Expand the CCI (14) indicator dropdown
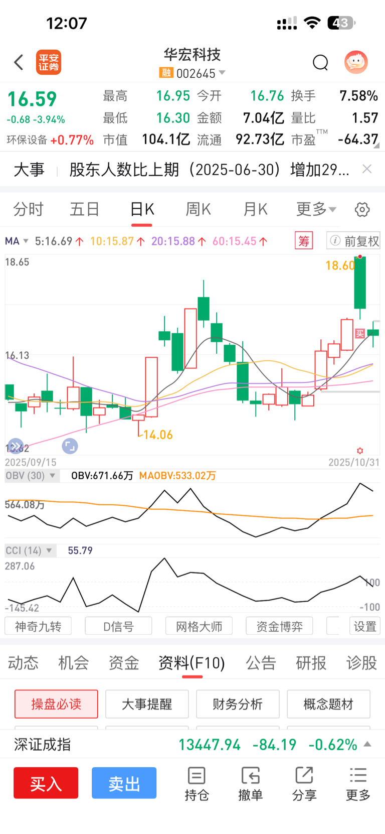This screenshot has height=834, width=385. 49,550
